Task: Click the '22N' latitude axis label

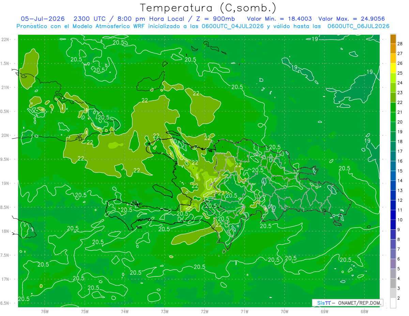Action: pos(5,40)
